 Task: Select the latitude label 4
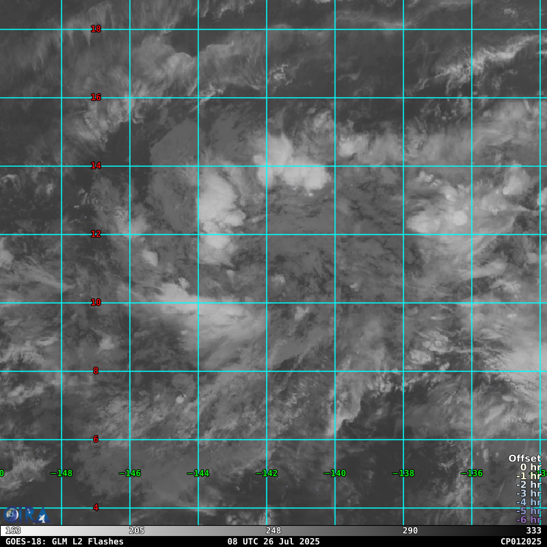[x=96, y=507]
